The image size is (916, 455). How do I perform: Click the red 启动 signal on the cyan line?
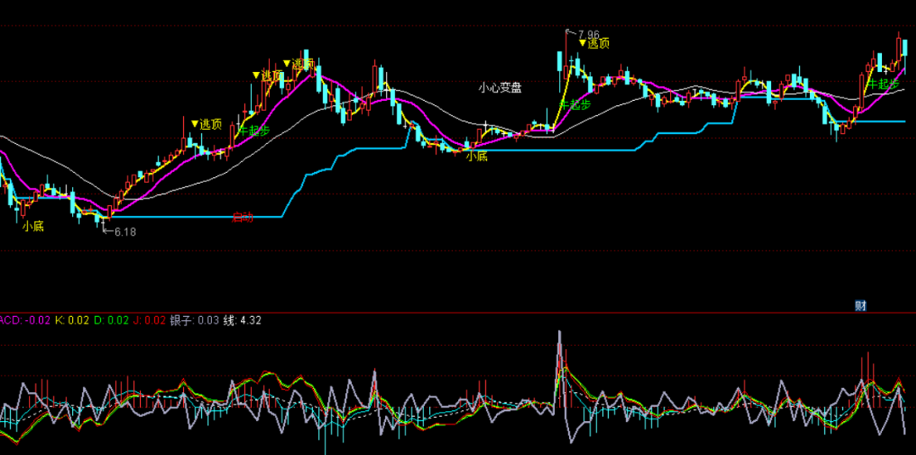[243, 218]
